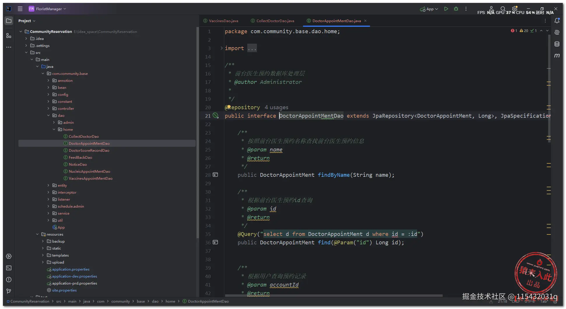Click the '4 usages' inlay hint
Screen dimensions: 566x309
[x=276, y=107]
